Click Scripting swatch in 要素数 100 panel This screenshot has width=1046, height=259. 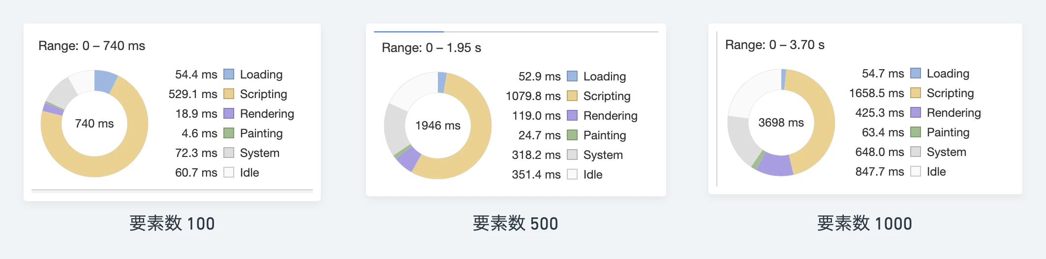click(x=229, y=94)
